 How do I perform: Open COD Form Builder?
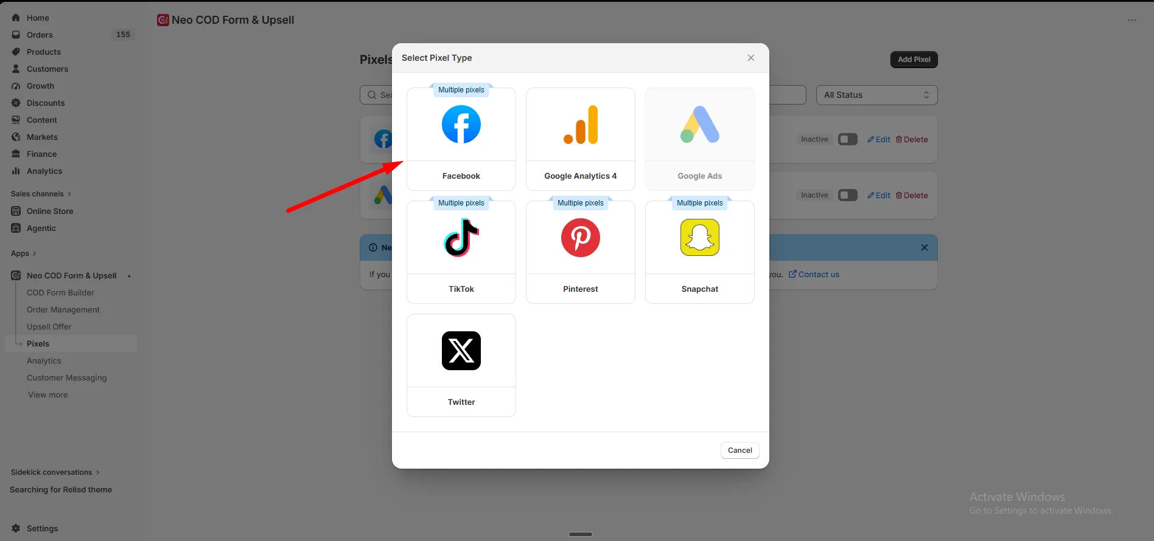60,292
